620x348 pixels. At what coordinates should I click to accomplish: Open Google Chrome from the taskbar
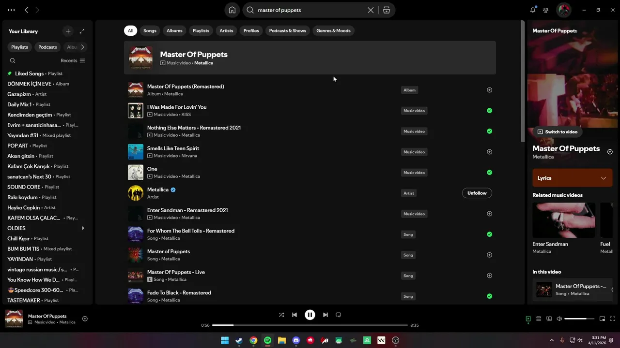pos(253,340)
